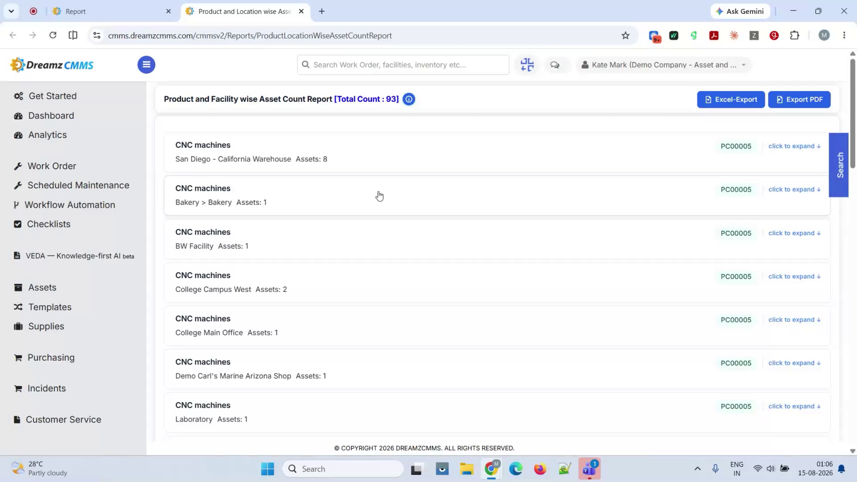Viewport: 857px width, 482px height.
Task: Open VEDA Knowledge-first AI beta
Action: 74,256
